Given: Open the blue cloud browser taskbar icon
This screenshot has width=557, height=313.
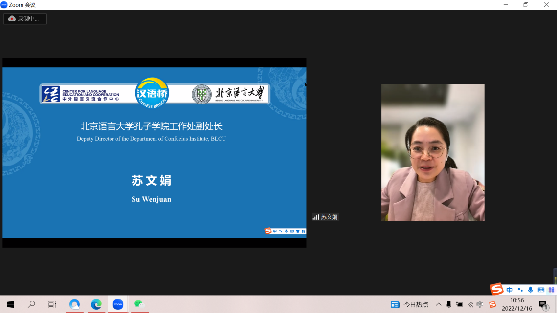Looking at the screenshot, I should pos(74,304).
